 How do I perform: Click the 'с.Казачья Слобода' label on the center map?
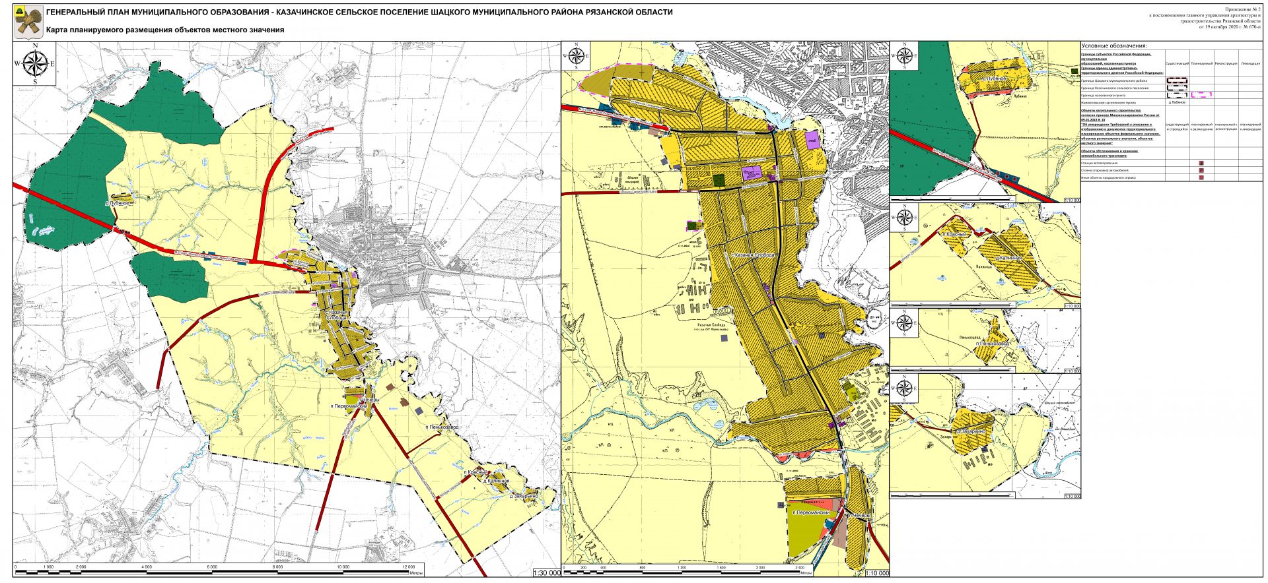click(752, 255)
